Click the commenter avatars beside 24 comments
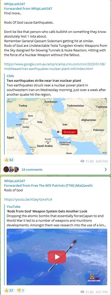Image resolution: width=111 pixels, height=295 pixels. coord(11,169)
